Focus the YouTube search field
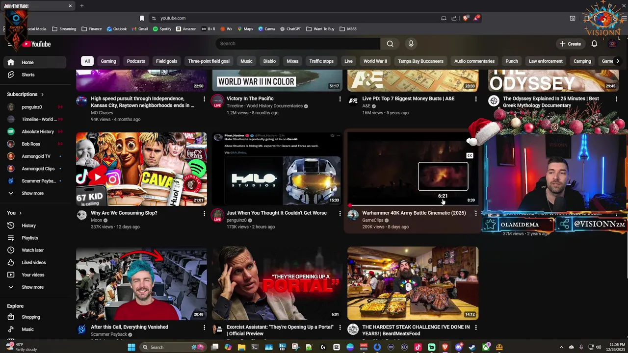This screenshot has height=353, width=628. point(298,44)
